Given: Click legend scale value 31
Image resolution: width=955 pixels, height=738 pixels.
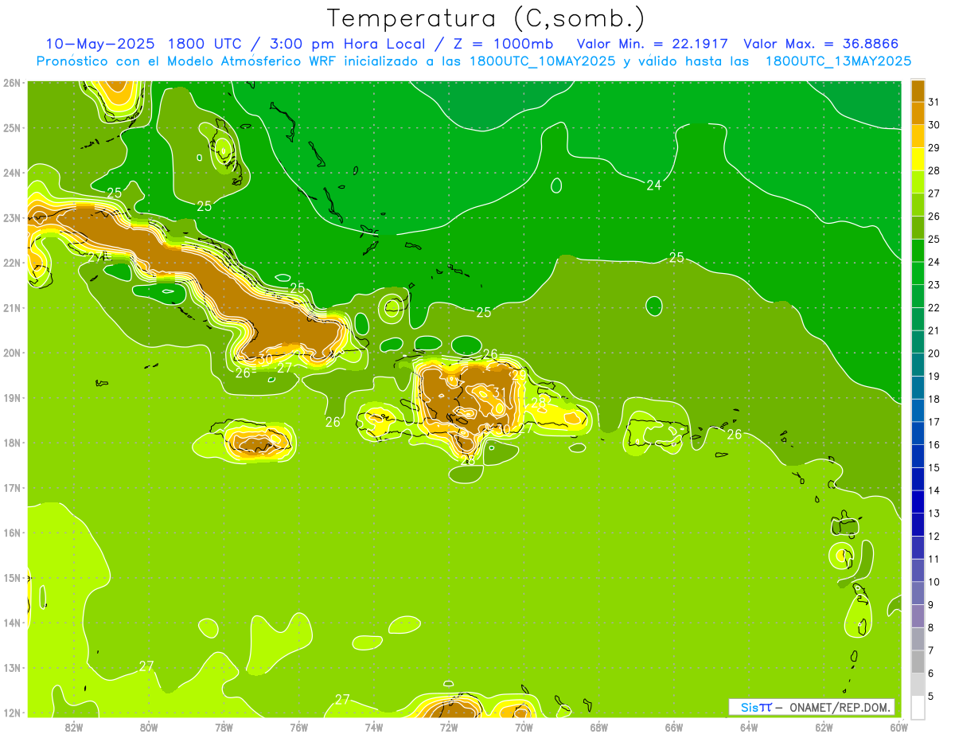Looking at the screenshot, I should (934, 101).
